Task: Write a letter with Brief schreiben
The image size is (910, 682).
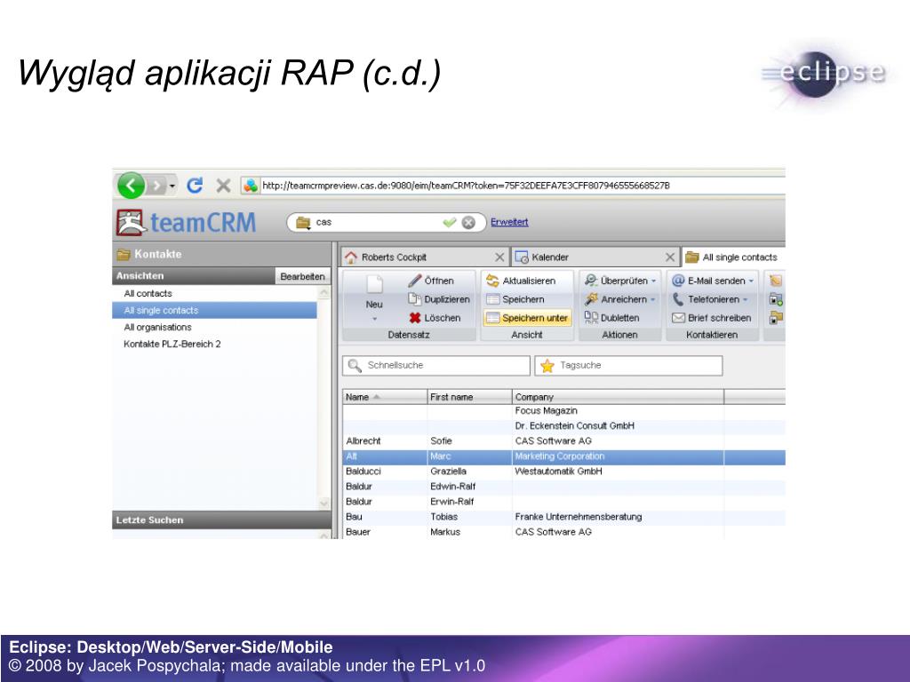Action: [x=712, y=318]
